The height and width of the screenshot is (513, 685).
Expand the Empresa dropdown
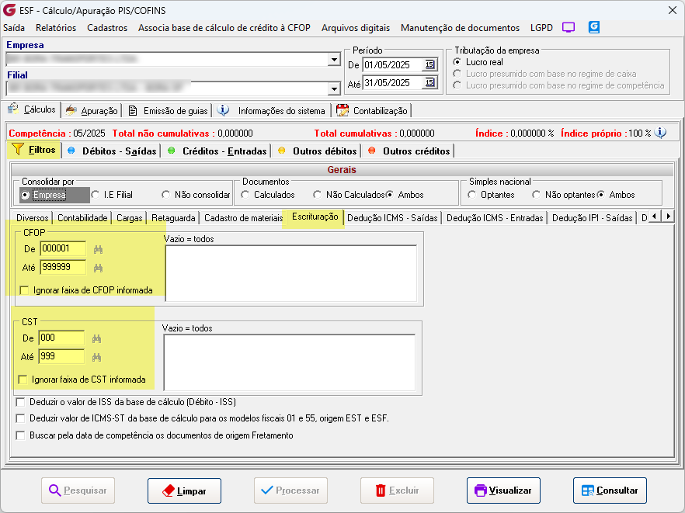334,59
